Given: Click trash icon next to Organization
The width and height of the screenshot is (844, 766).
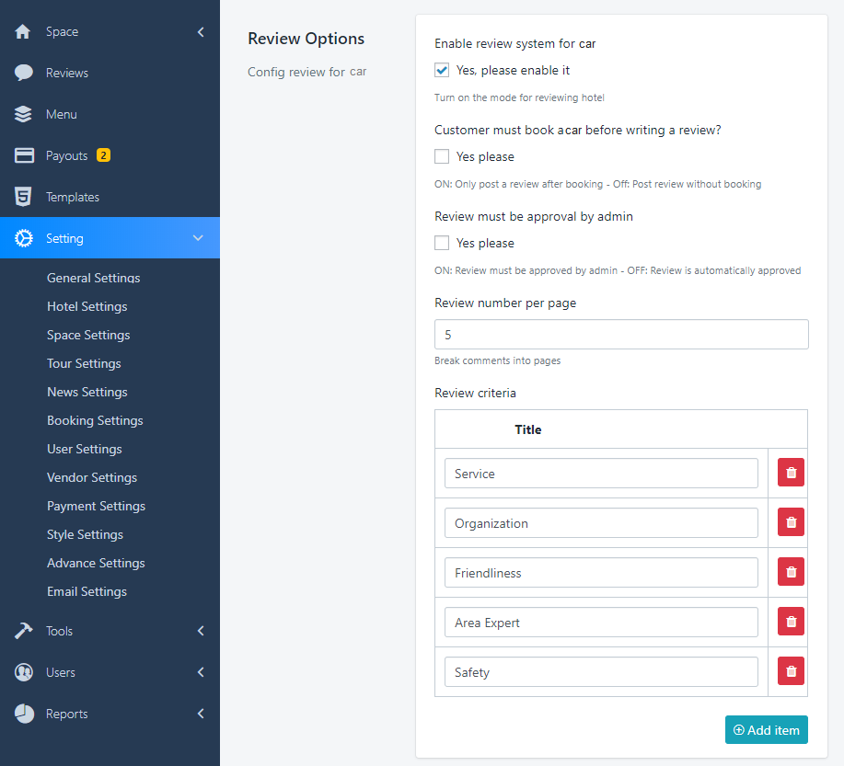Looking at the screenshot, I should pyautogui.click(x=791, y=523).
